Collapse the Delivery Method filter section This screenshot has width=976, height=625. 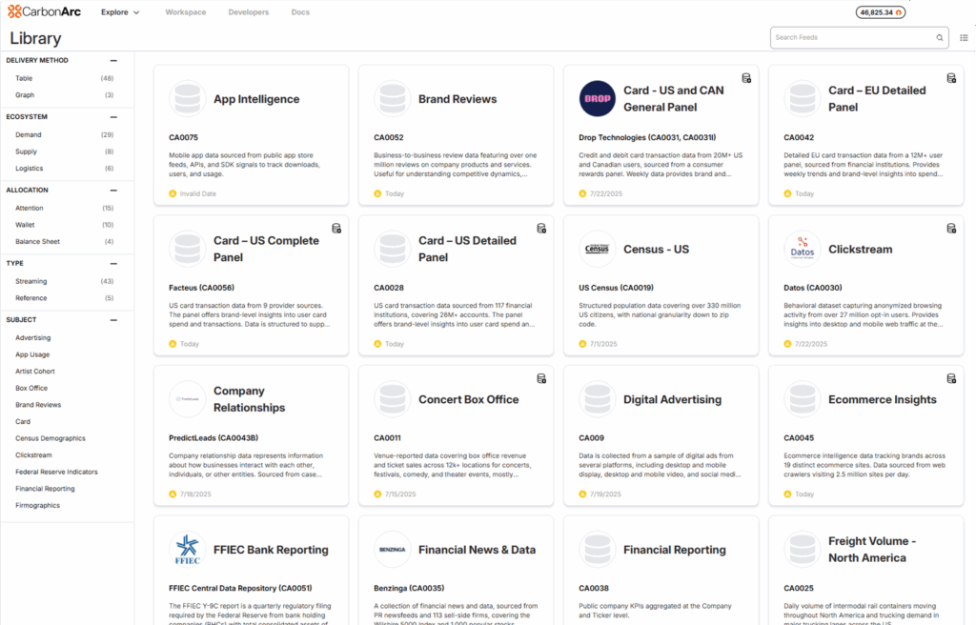coord(113,60)
